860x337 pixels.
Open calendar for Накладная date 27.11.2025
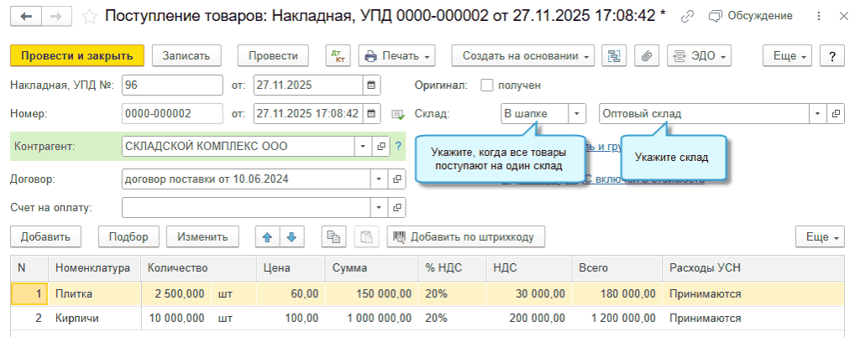pyautogui.click(x=371, y=85)
